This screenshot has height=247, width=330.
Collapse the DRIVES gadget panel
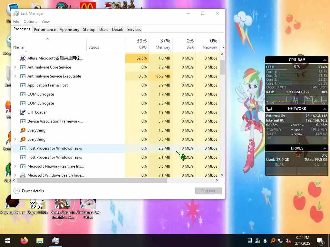[x=325, y=148]
